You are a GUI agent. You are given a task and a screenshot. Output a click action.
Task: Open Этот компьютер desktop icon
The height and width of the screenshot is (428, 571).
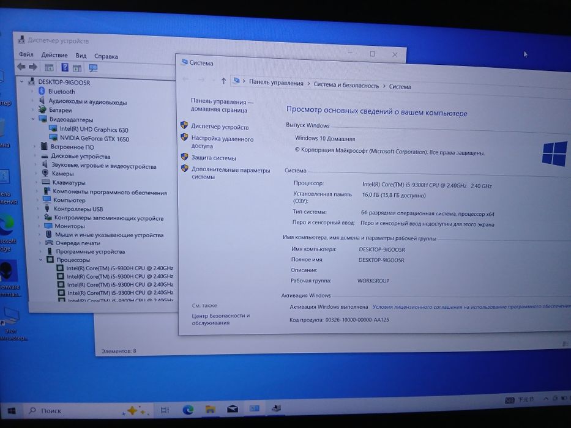click(x=11, y=323)
